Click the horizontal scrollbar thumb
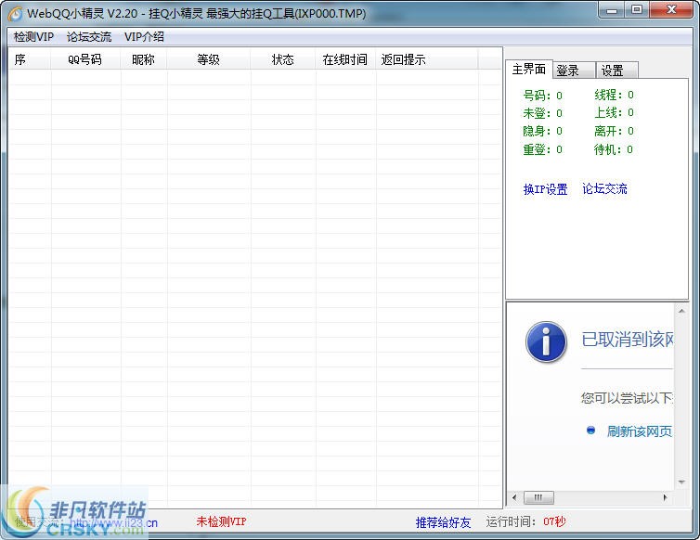 (538, 497)
